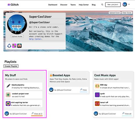Expand the account menu chevron
The width and height of the screenshot is (135, 119).
point(129,4)
